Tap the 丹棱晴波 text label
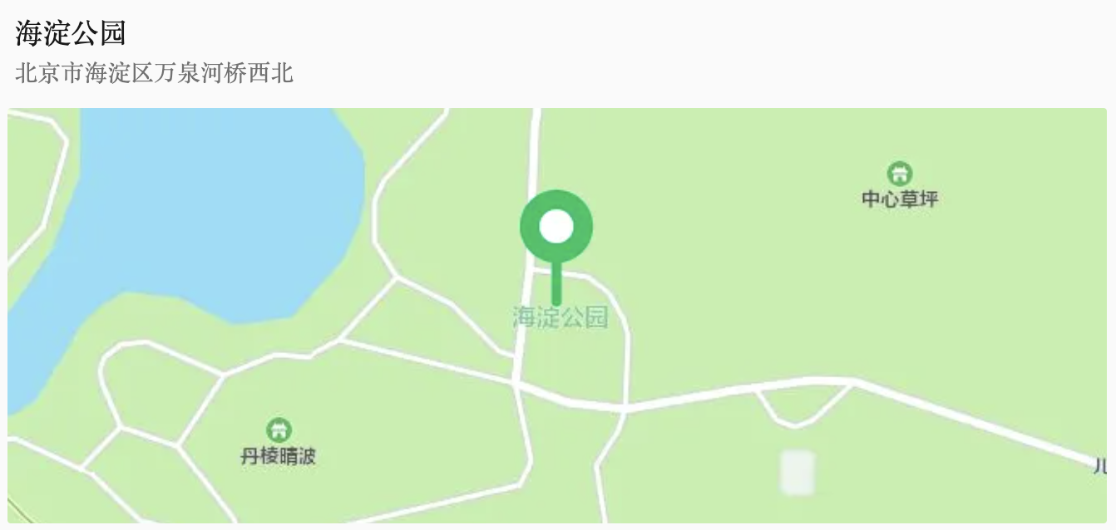Screen dimensions: 1116x530 pyautogui.click(x=279, y=456)
